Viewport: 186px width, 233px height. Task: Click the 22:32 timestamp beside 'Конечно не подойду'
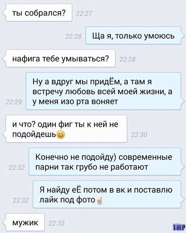[x=17, y=168]
